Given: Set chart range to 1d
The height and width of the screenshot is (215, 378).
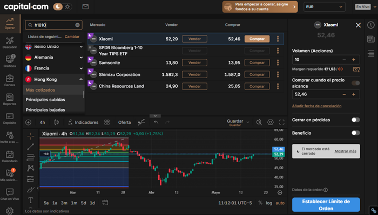Looking at the screenshot, I should [x=92, y=203].
